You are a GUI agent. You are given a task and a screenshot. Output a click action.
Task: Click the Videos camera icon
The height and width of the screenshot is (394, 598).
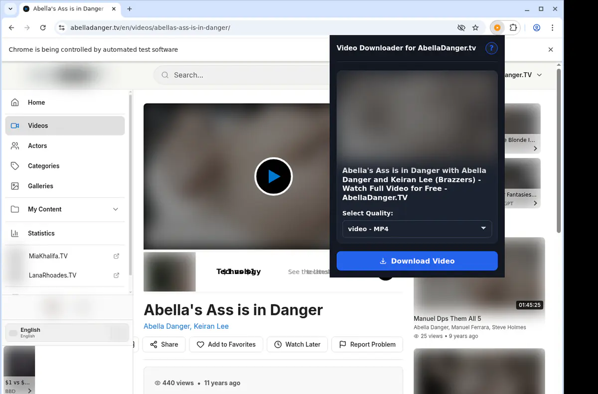tap(15, 126)
